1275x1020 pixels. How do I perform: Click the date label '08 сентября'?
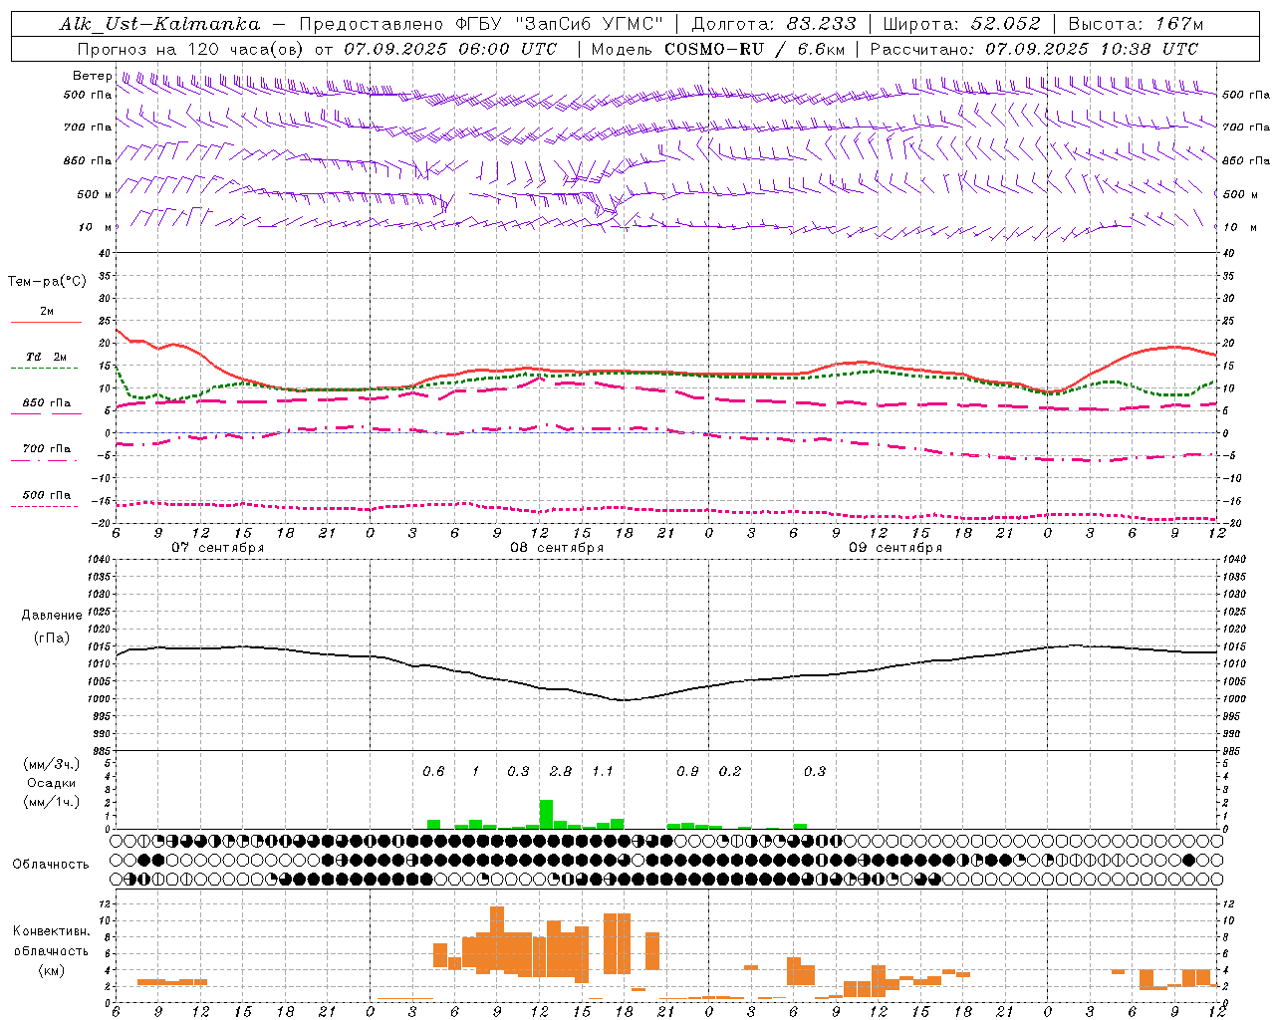pos(557,548)
